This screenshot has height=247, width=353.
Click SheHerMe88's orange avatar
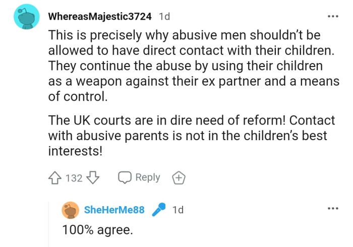coord(71,210)
